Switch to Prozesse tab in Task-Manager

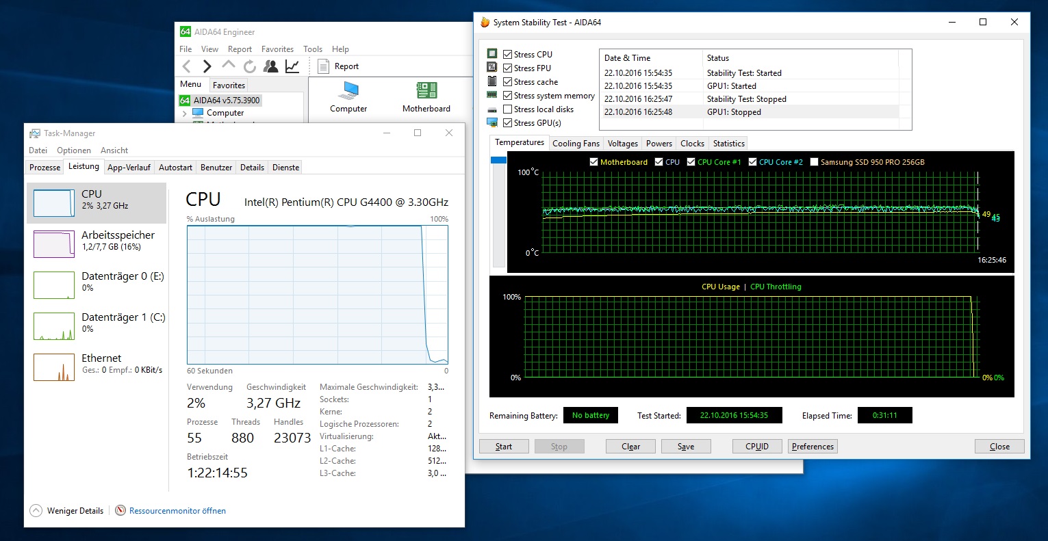tap(45, 168)
